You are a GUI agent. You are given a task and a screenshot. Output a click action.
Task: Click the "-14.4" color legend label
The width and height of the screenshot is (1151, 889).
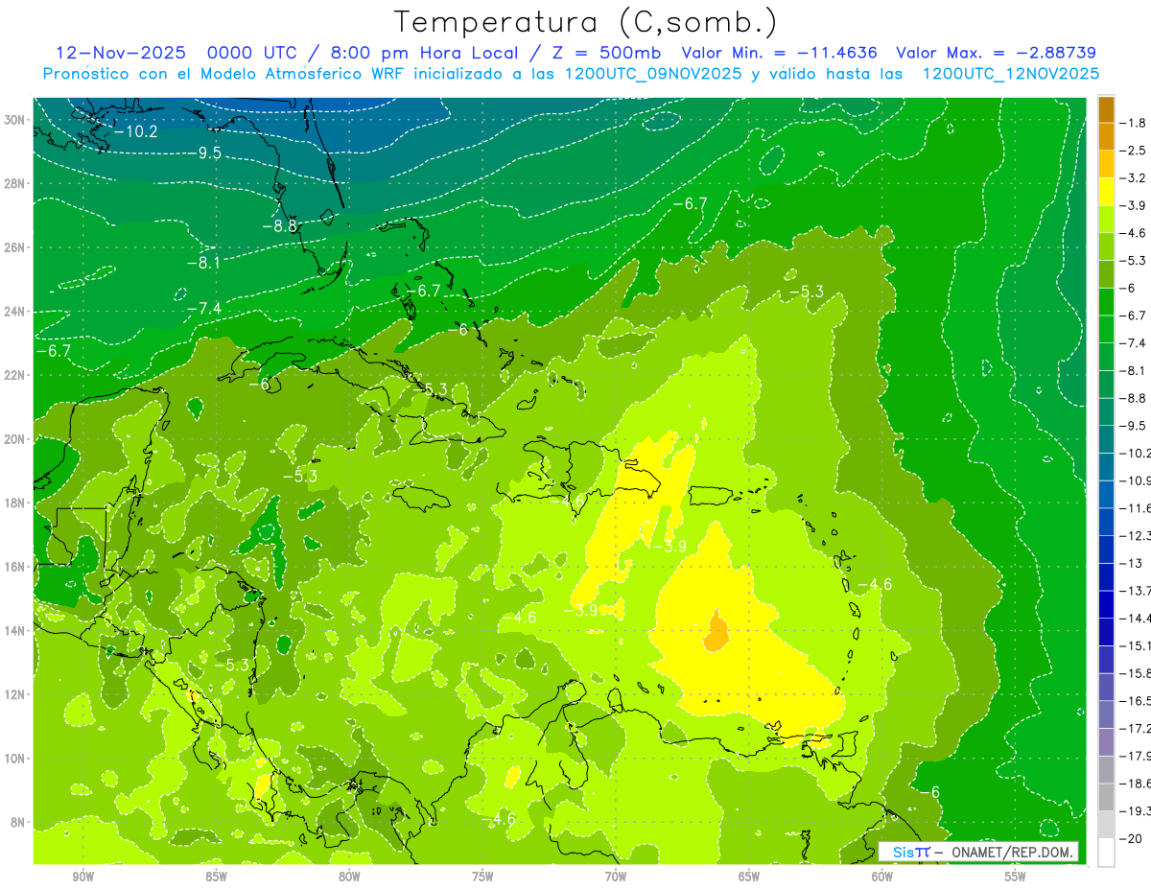click(x=1137, y=618)
